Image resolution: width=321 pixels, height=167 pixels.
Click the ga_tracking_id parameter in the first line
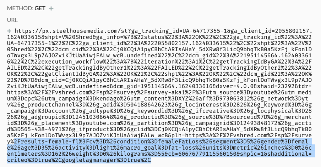coord(155,31)
